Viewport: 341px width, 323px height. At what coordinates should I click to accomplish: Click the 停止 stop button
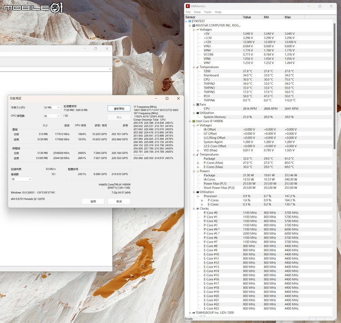click(x=119, y=118)
